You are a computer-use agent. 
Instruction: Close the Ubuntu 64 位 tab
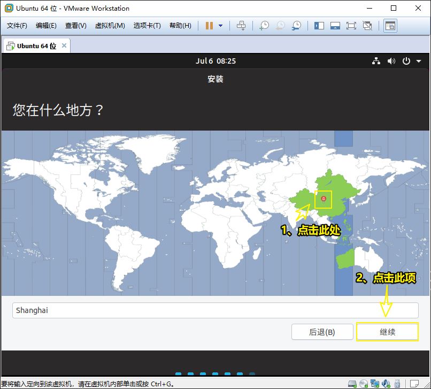[64, 45]
